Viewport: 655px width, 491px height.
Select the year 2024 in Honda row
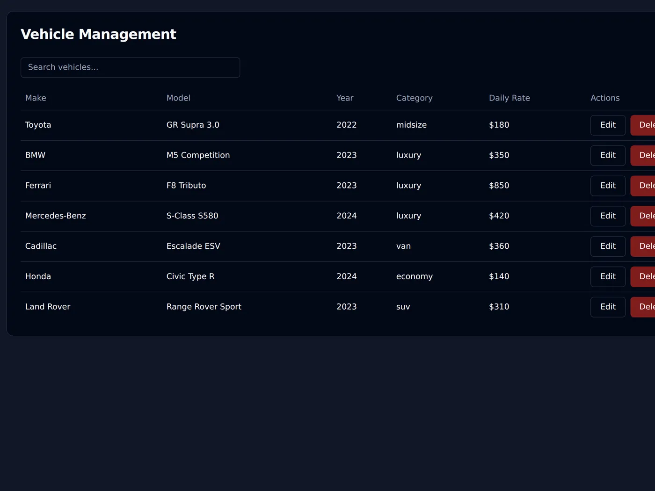coord(346,277)
